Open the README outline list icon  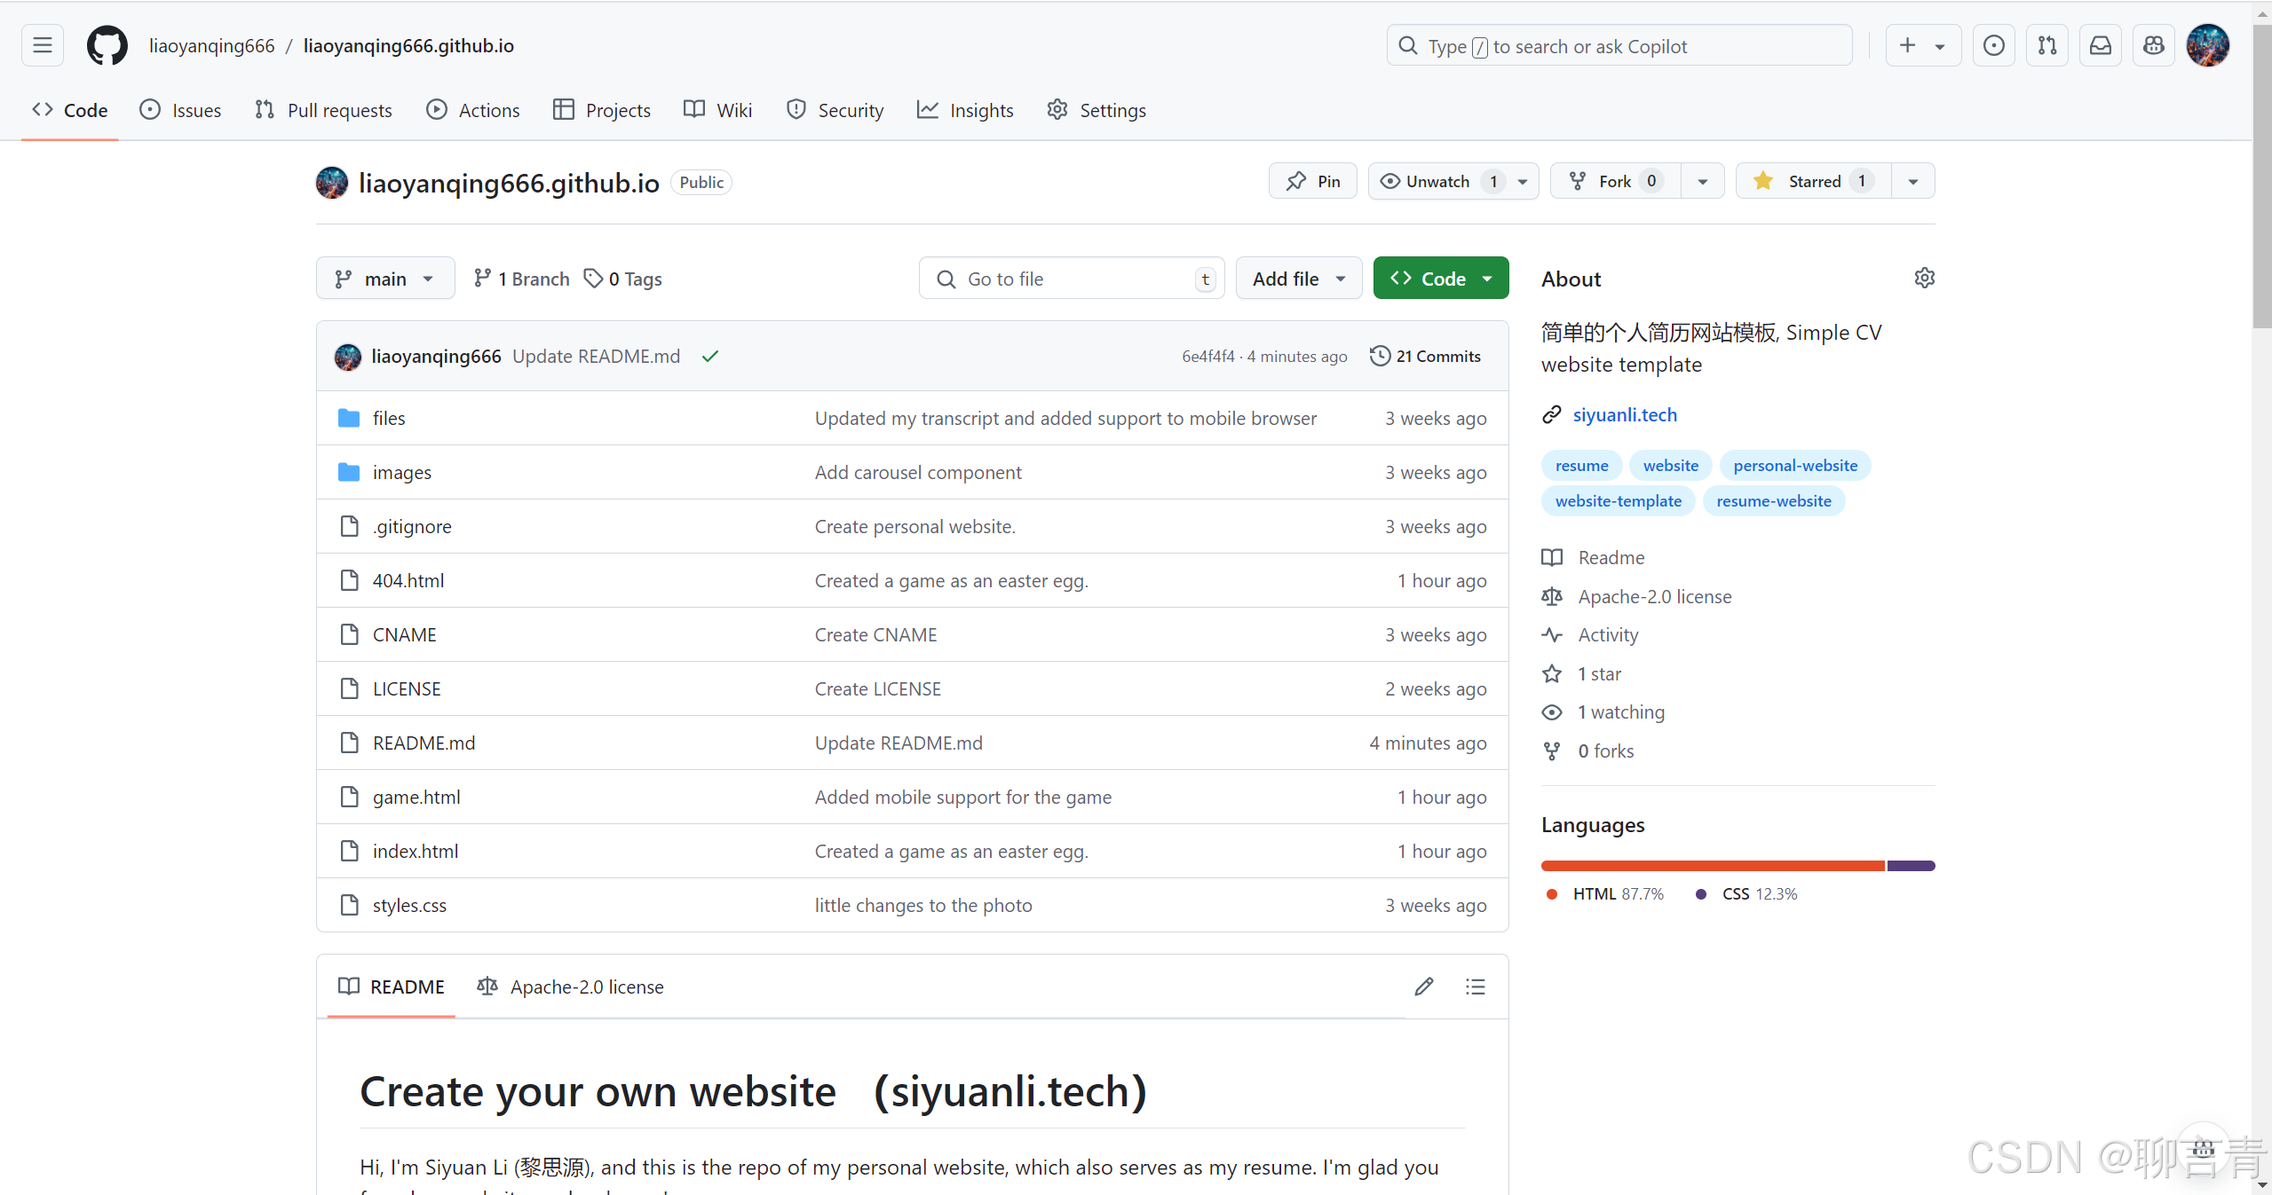click(x=1475, y=987)
